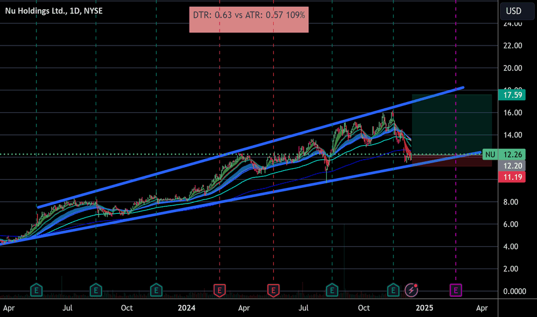Image resolution: width=537 pixels, height=317 pixels.
Task: Click the 20.00 price axis label
Action: pyautogui.click(x=512, y=68)
